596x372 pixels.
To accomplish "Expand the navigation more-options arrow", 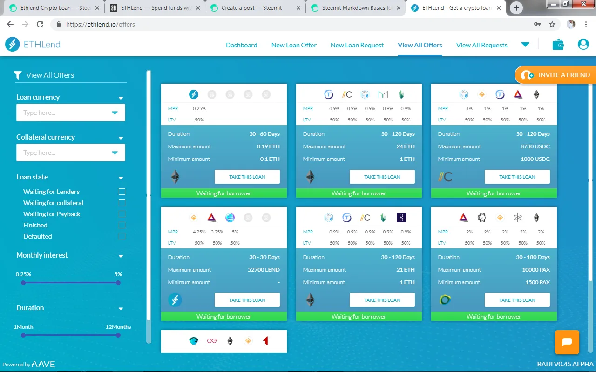I will (525, 45).
